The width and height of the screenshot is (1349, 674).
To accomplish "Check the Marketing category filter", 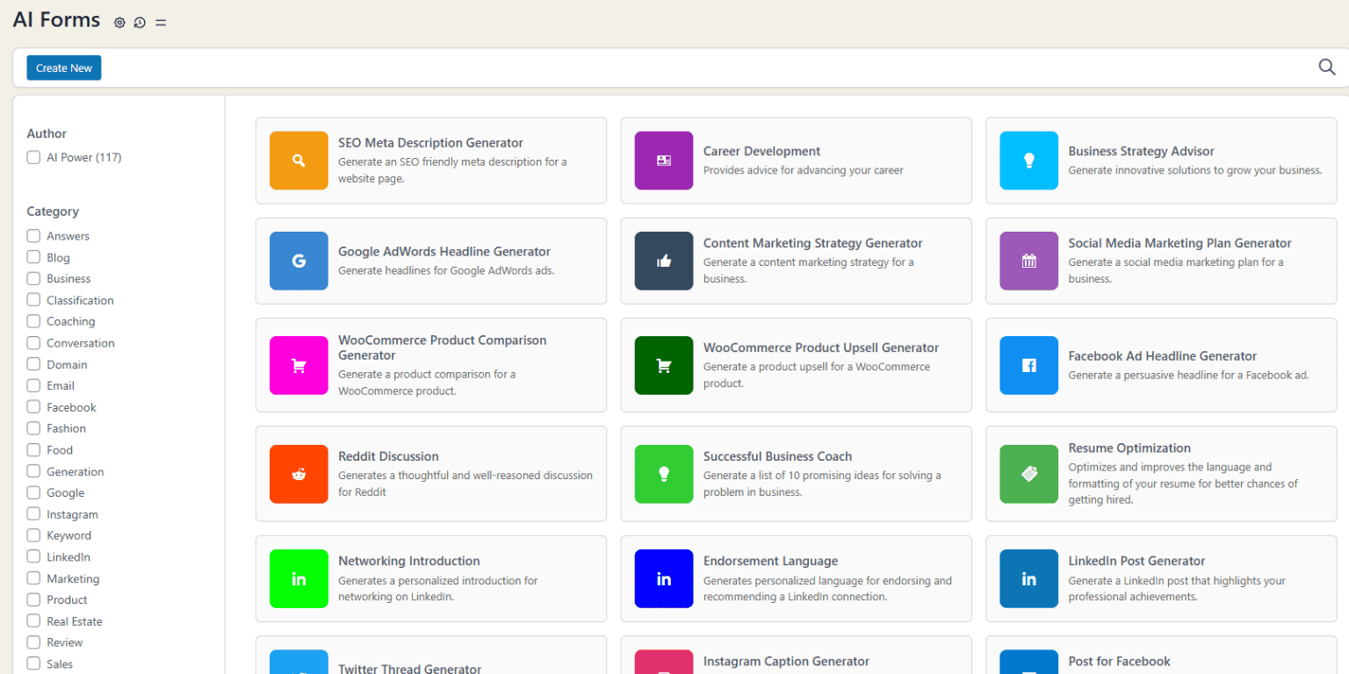I will [33, 578].
